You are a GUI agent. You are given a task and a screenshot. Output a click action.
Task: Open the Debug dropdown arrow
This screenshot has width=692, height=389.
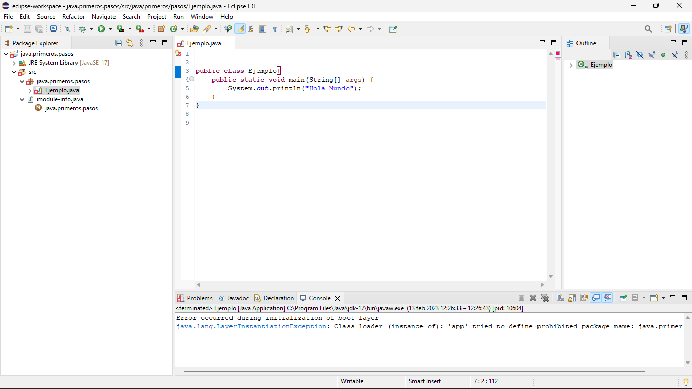pyautogui.click(x=91, y=29)
